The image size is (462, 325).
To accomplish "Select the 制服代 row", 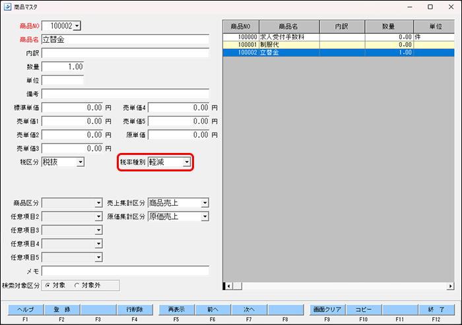I will (339, 45).
